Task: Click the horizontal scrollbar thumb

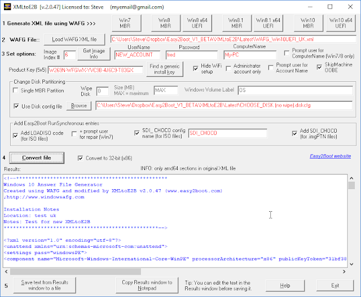Action: pos(76,272)
